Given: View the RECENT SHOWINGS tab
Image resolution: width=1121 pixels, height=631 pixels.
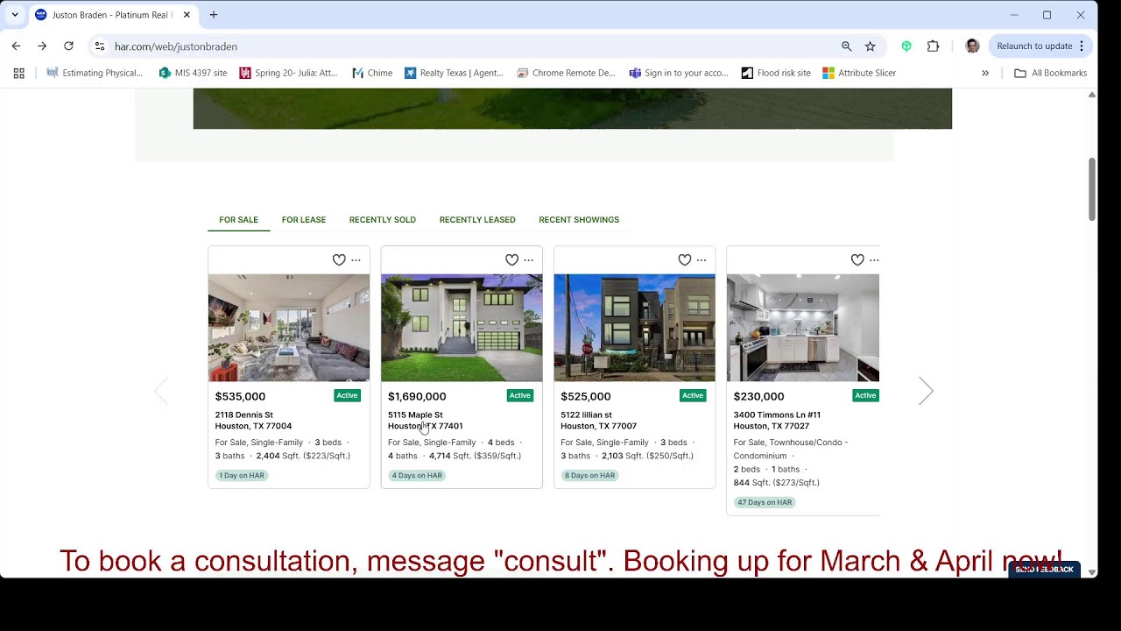Looking at the screenshot, I should click(579, 220).
